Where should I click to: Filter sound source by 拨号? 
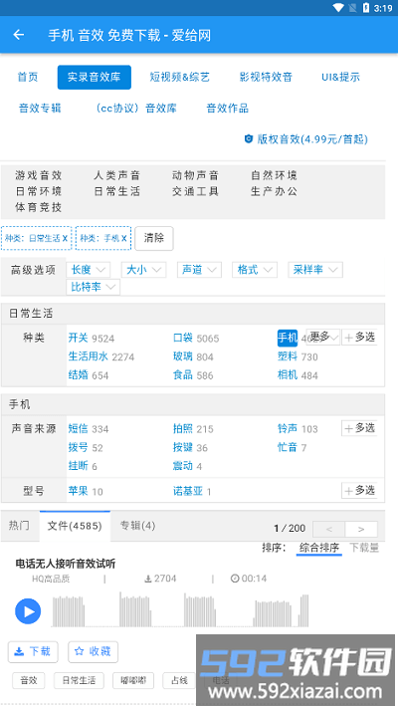click(x=78, y=447)
